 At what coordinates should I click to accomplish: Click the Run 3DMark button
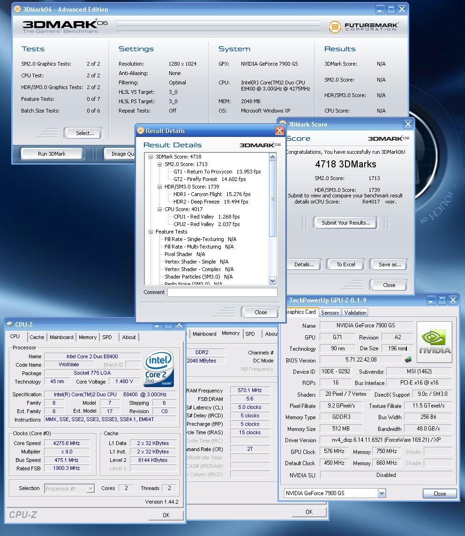pos(52,154)
